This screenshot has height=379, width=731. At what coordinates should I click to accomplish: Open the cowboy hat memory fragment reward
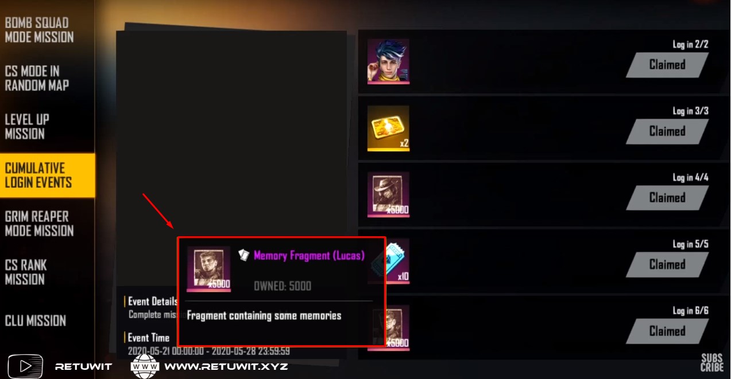(x=388, y=194)
